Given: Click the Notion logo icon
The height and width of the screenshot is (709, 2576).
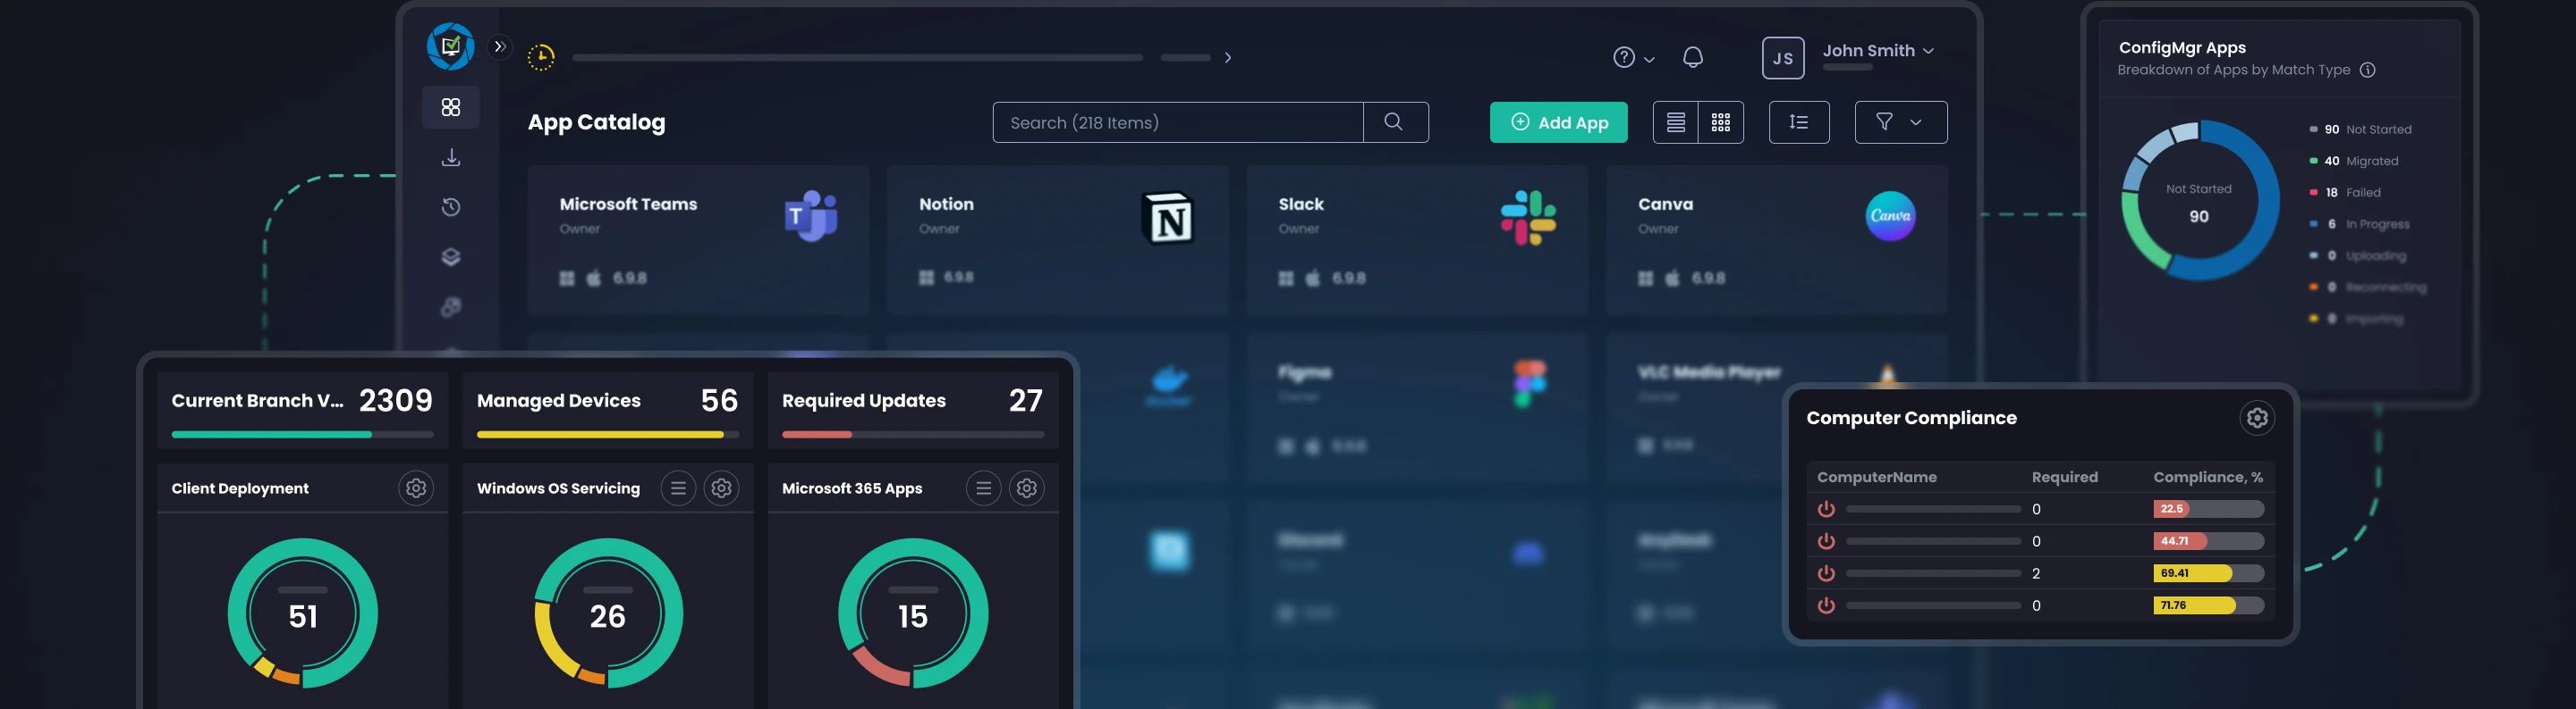Looking at the screenshot, I should (x=1168, y=217).
